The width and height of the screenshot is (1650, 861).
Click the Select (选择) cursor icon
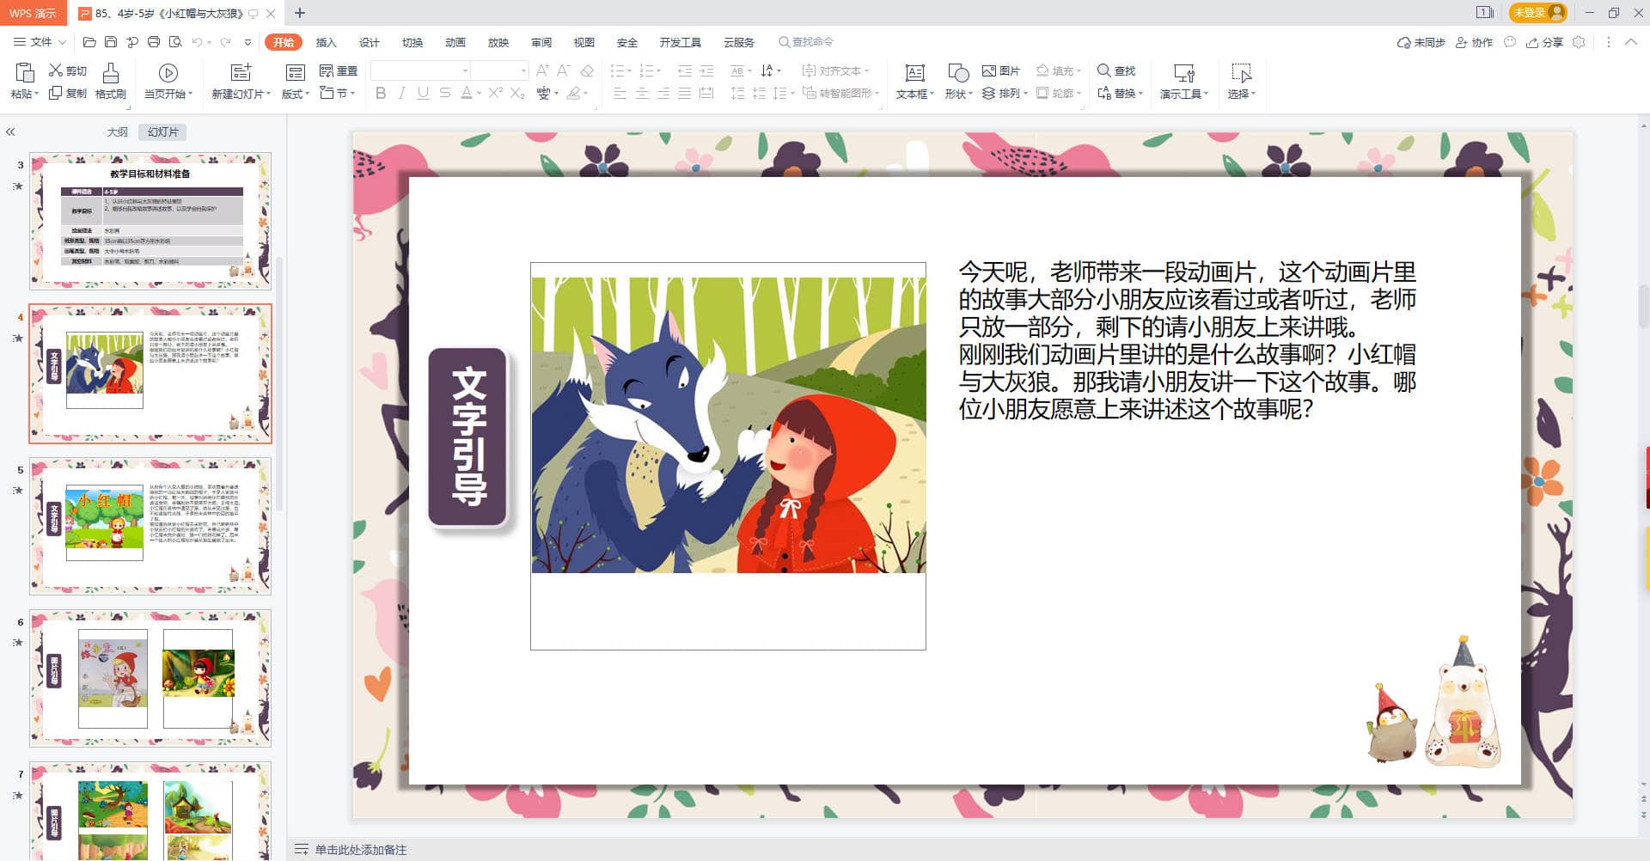[x=1241, y=73]
